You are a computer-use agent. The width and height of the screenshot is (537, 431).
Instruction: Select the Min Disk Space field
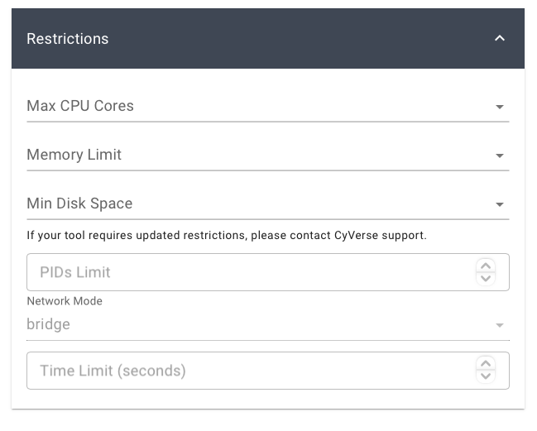point(248,204)
